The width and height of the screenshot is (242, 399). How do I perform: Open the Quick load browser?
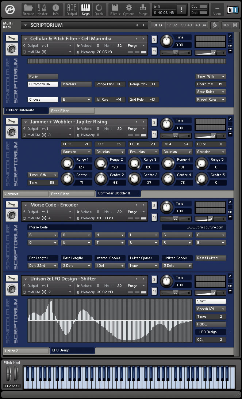pyautogui.click(x=99, y=10)
